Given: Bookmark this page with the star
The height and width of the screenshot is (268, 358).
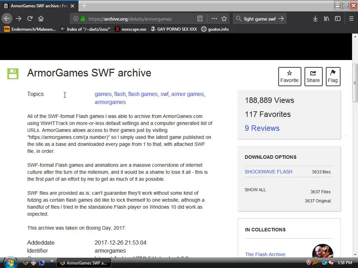Looking at the screenshot, I should (x=224, y=19).
